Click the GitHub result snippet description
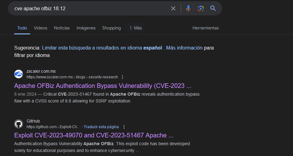The height and width of the screenshot is (156, 293). [102, 147]
